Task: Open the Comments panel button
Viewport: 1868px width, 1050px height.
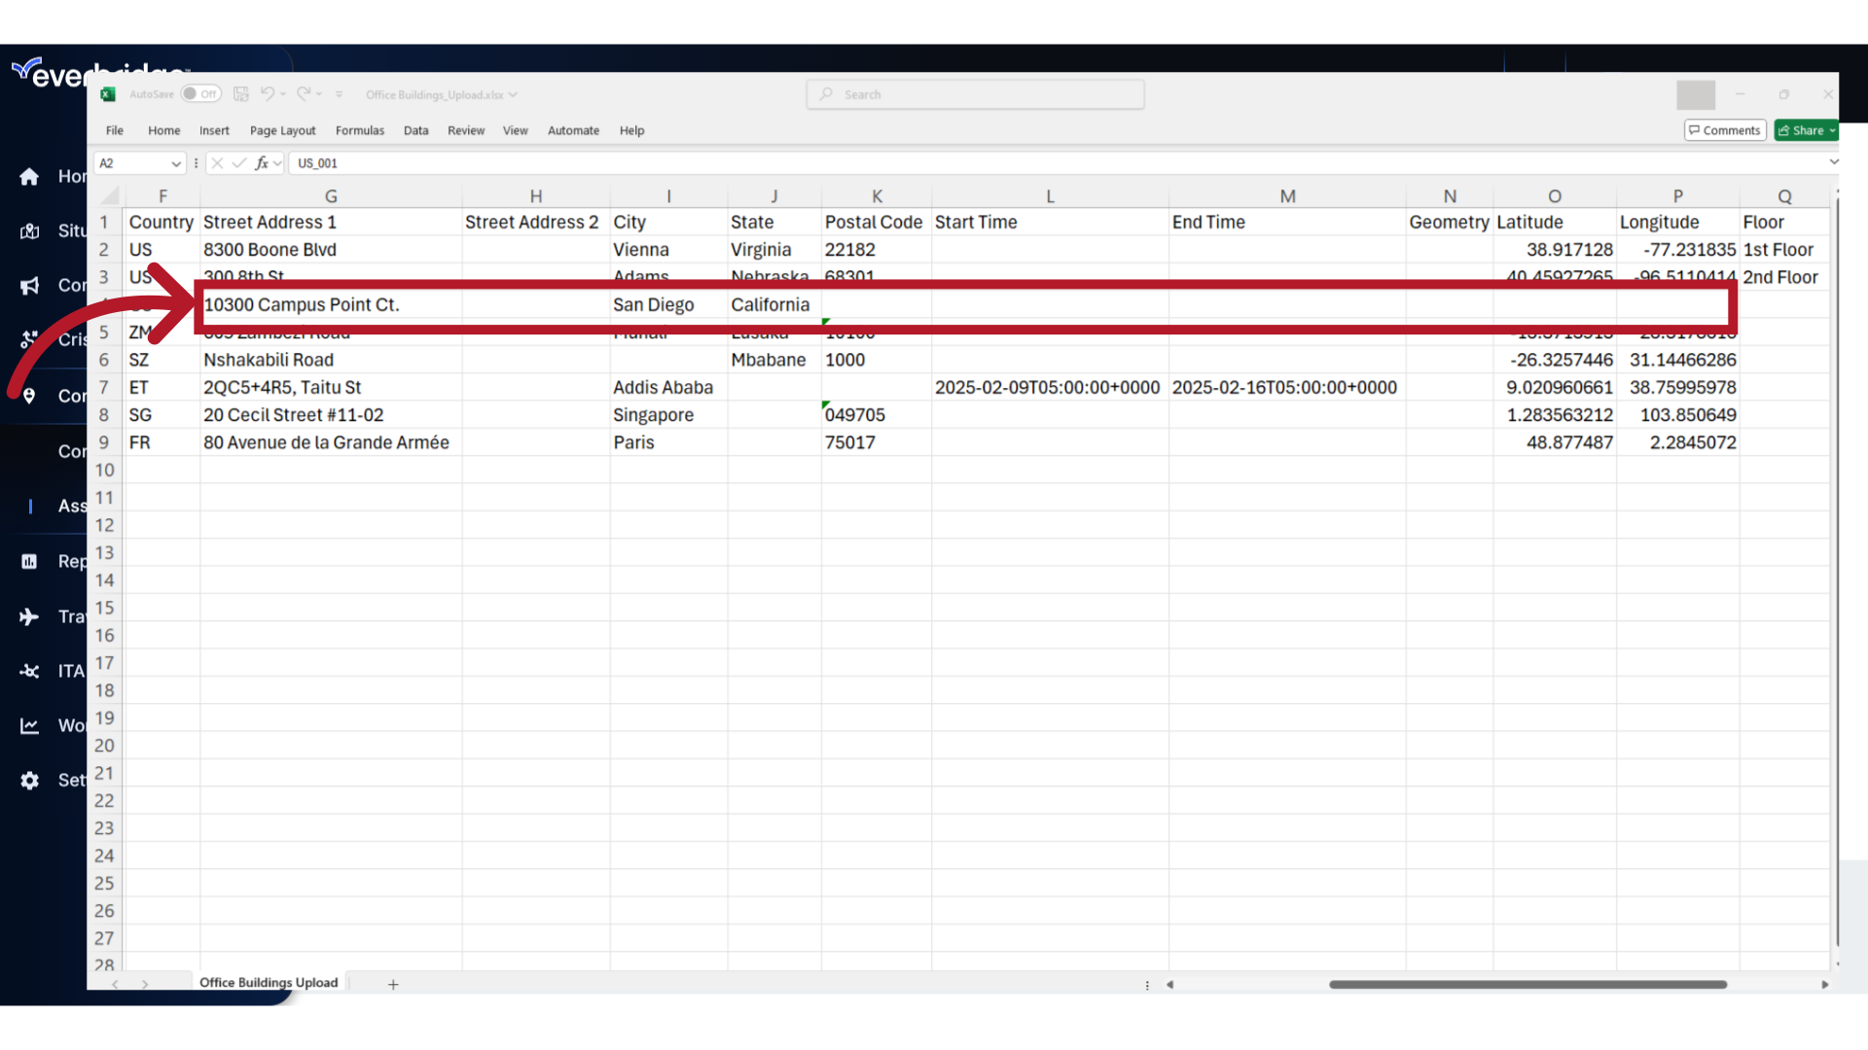Action: [1724, 129]
